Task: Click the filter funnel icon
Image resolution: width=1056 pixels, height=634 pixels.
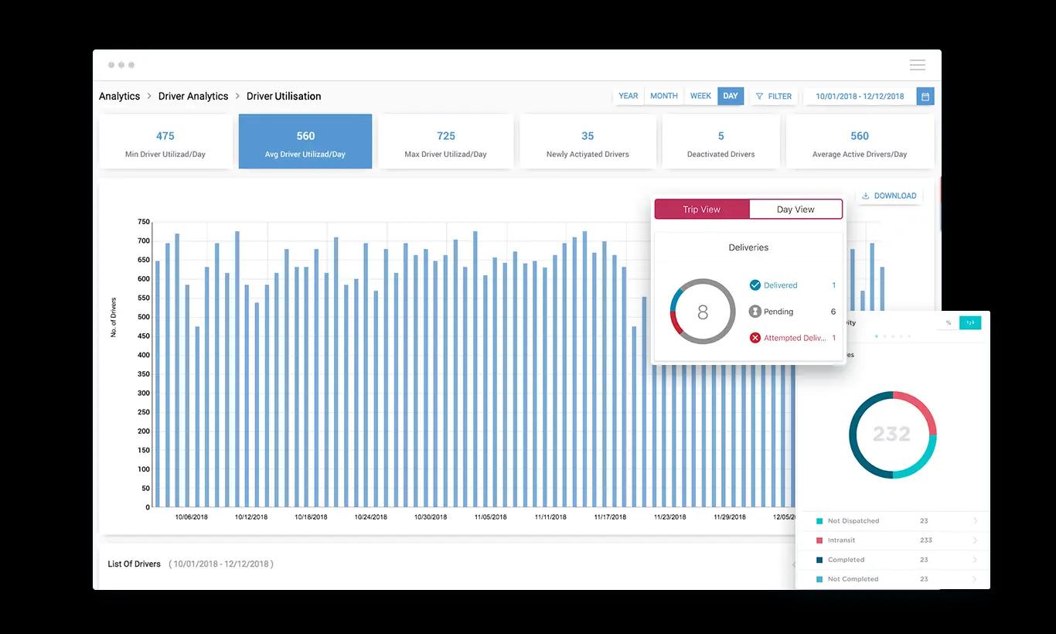Action: [x=759, y=97]
